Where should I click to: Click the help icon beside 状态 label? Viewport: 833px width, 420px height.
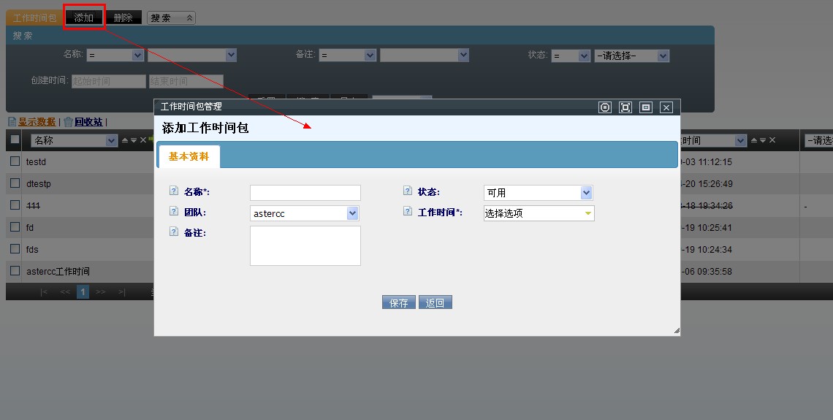[408, 191]
